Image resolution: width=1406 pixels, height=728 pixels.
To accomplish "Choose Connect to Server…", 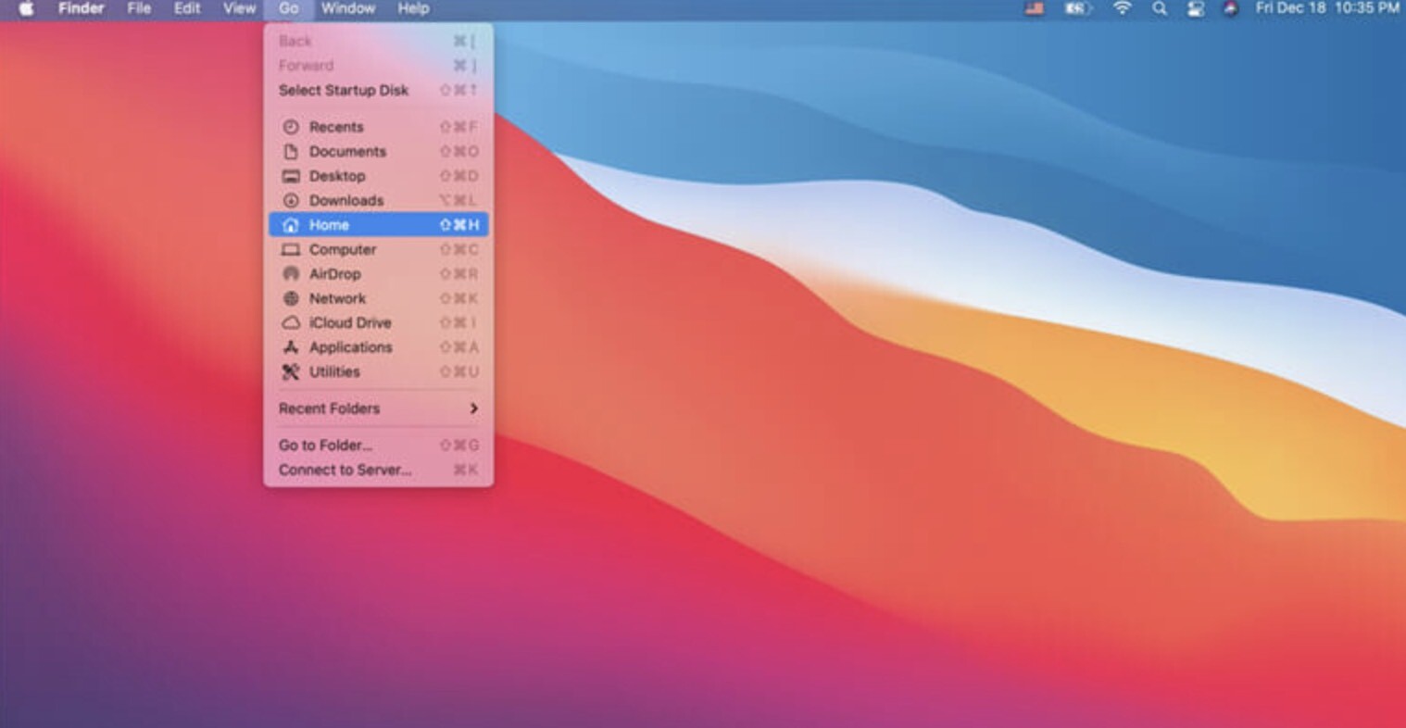I will [379, 470].
